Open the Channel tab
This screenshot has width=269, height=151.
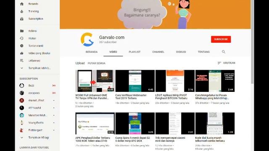pos(158,52)
